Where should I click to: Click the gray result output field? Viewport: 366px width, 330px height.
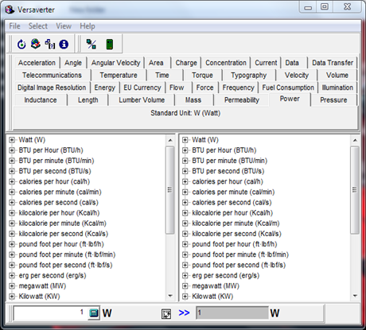pos(232,313)
